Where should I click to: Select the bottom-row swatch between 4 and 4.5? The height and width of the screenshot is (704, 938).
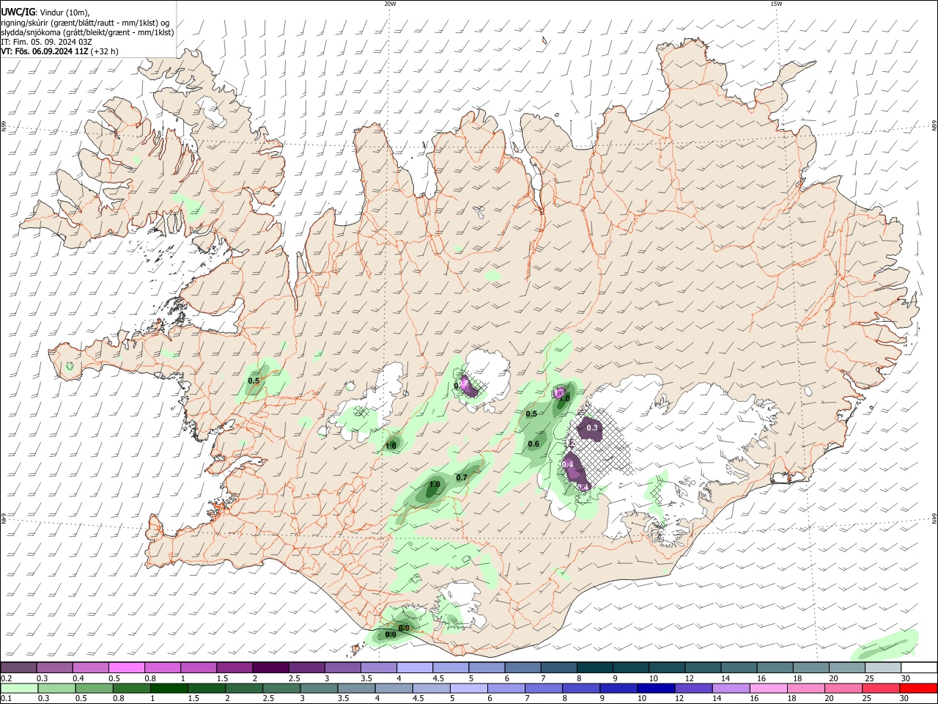click(x=394, y=688)
